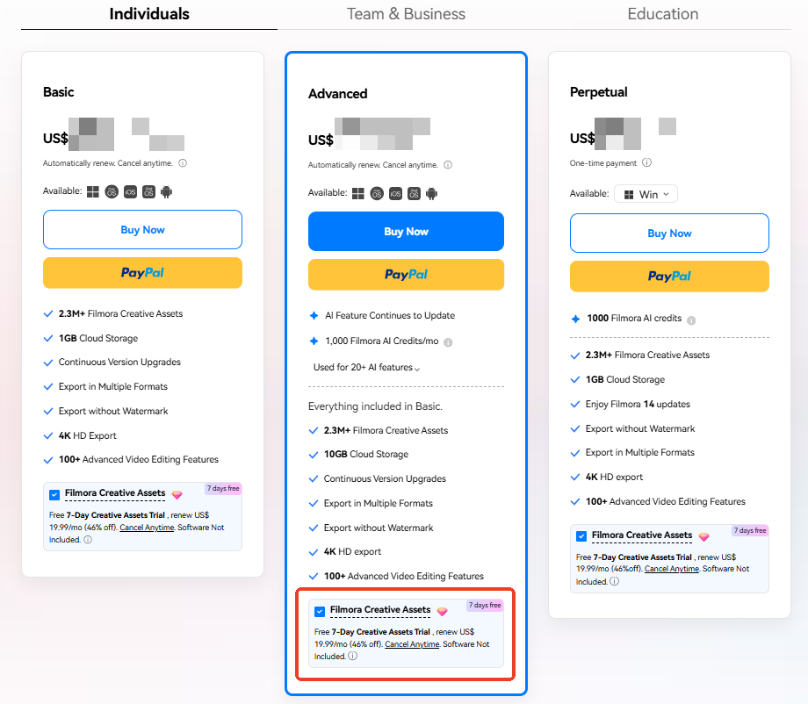
Task: Open the Education tab
Action: pyautogui.click(x=663, y=14)
